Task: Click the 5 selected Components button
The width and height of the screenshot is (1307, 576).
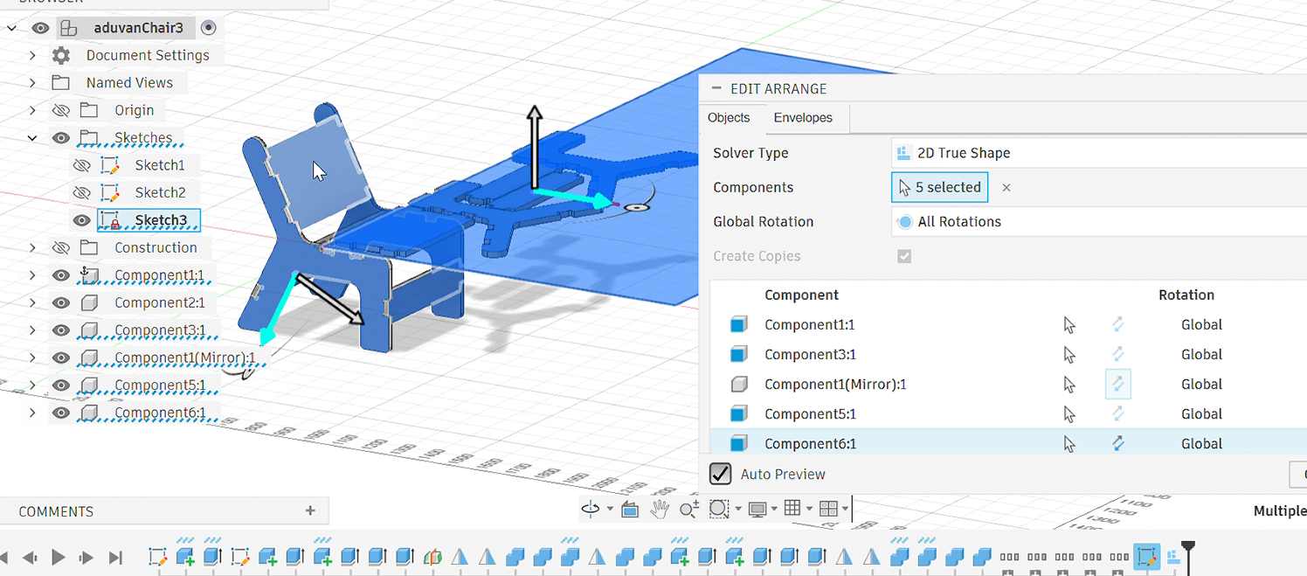Action: [940, 187]
